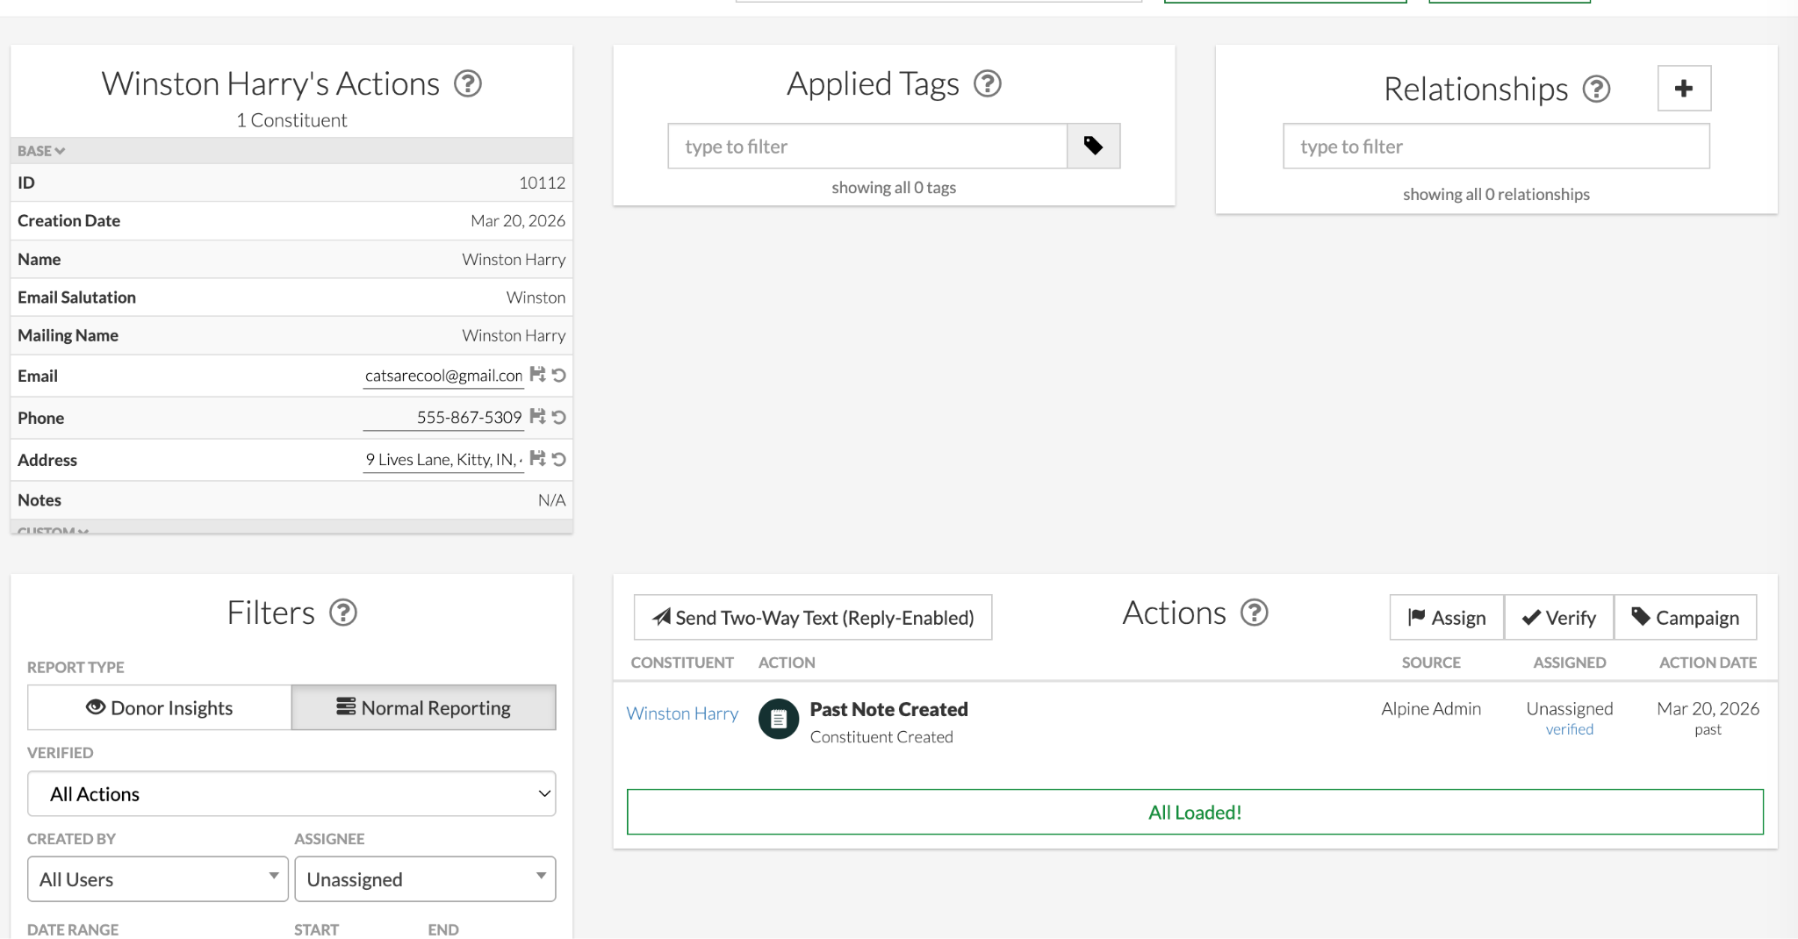Click the Past Note Created title
The height and width of the screenshot is (939, 1798).
(x=888, y=709)
